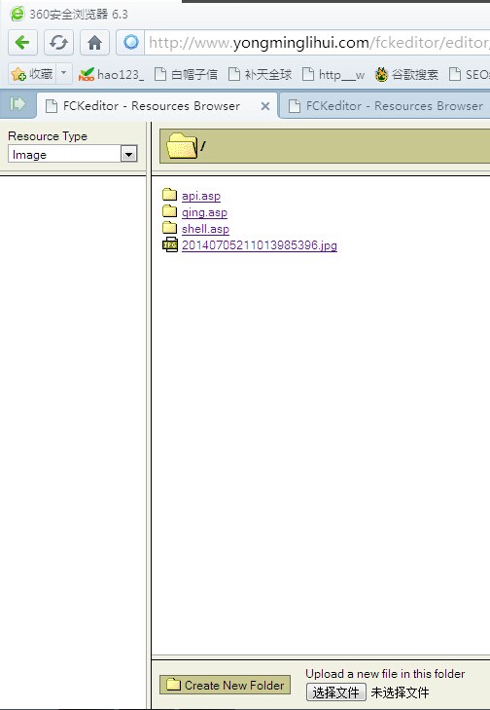Image resolution: width=490 pixels, height=710 pixels.
Task: Open the 20140705211013985396.jpg file
Action: 260,245
